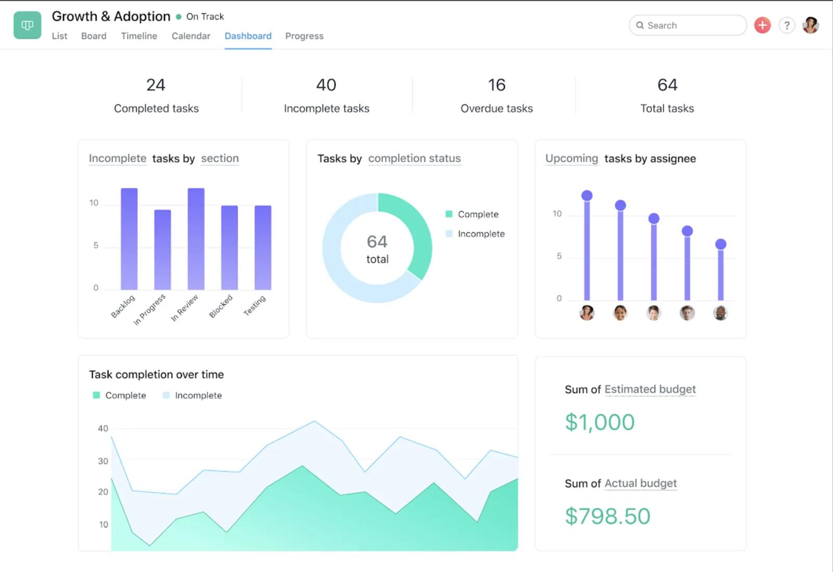Click the Actual budget link
This screenshot has height=572, width=833.
point(640,484)
